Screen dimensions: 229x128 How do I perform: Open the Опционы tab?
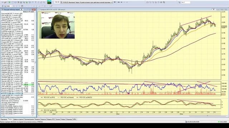[x=69, y=119]
